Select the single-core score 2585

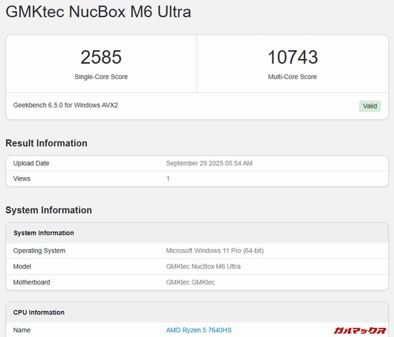(x=101, y=57)
